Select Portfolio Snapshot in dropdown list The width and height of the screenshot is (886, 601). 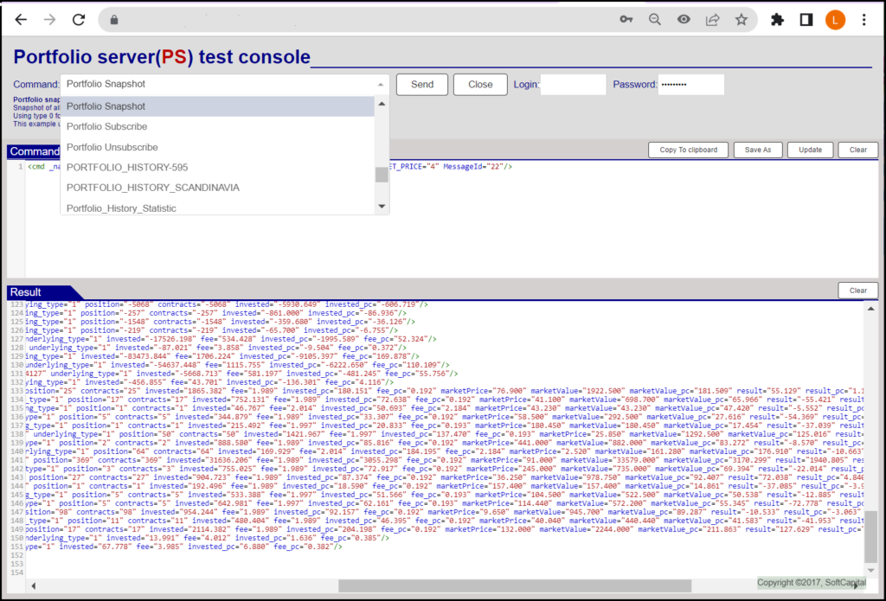217,106
